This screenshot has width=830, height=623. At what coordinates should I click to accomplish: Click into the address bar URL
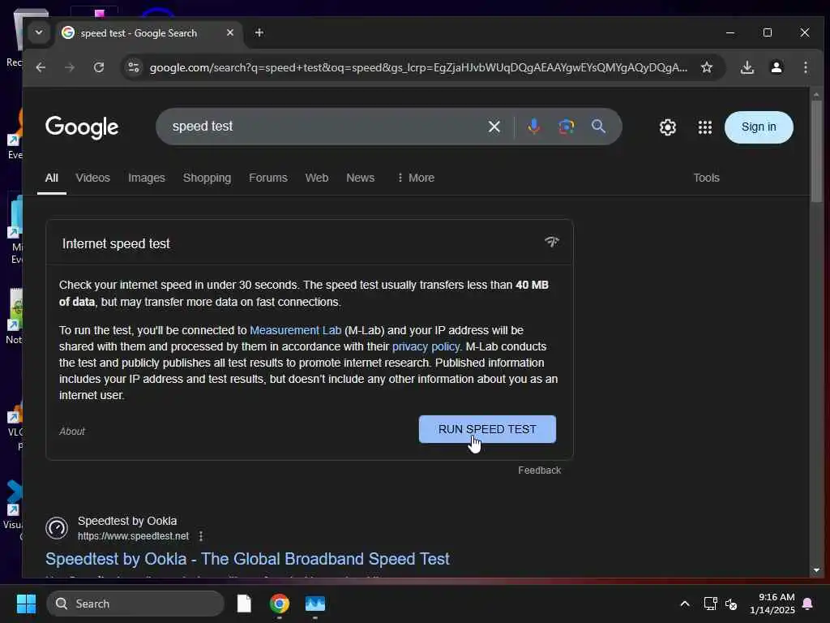point(418,67)
